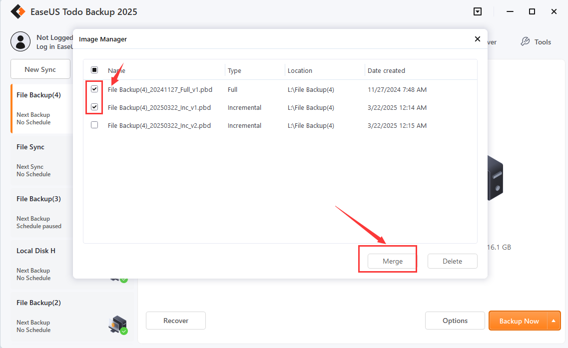Viewport: 568px width, 348px height.
Task: Click No Schedule under Local Disk H
Action: tap(33, 278)
